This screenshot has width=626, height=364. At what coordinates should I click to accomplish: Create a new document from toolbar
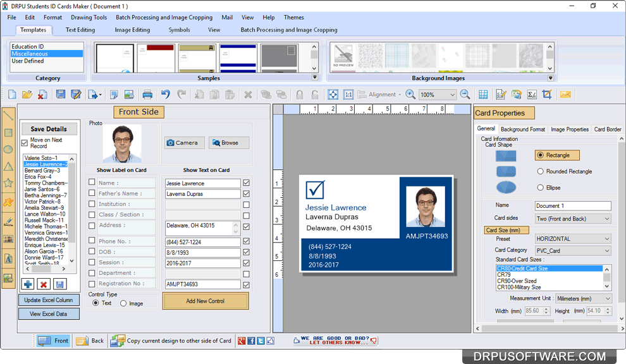pyautogui.click(x=12, y=95)
